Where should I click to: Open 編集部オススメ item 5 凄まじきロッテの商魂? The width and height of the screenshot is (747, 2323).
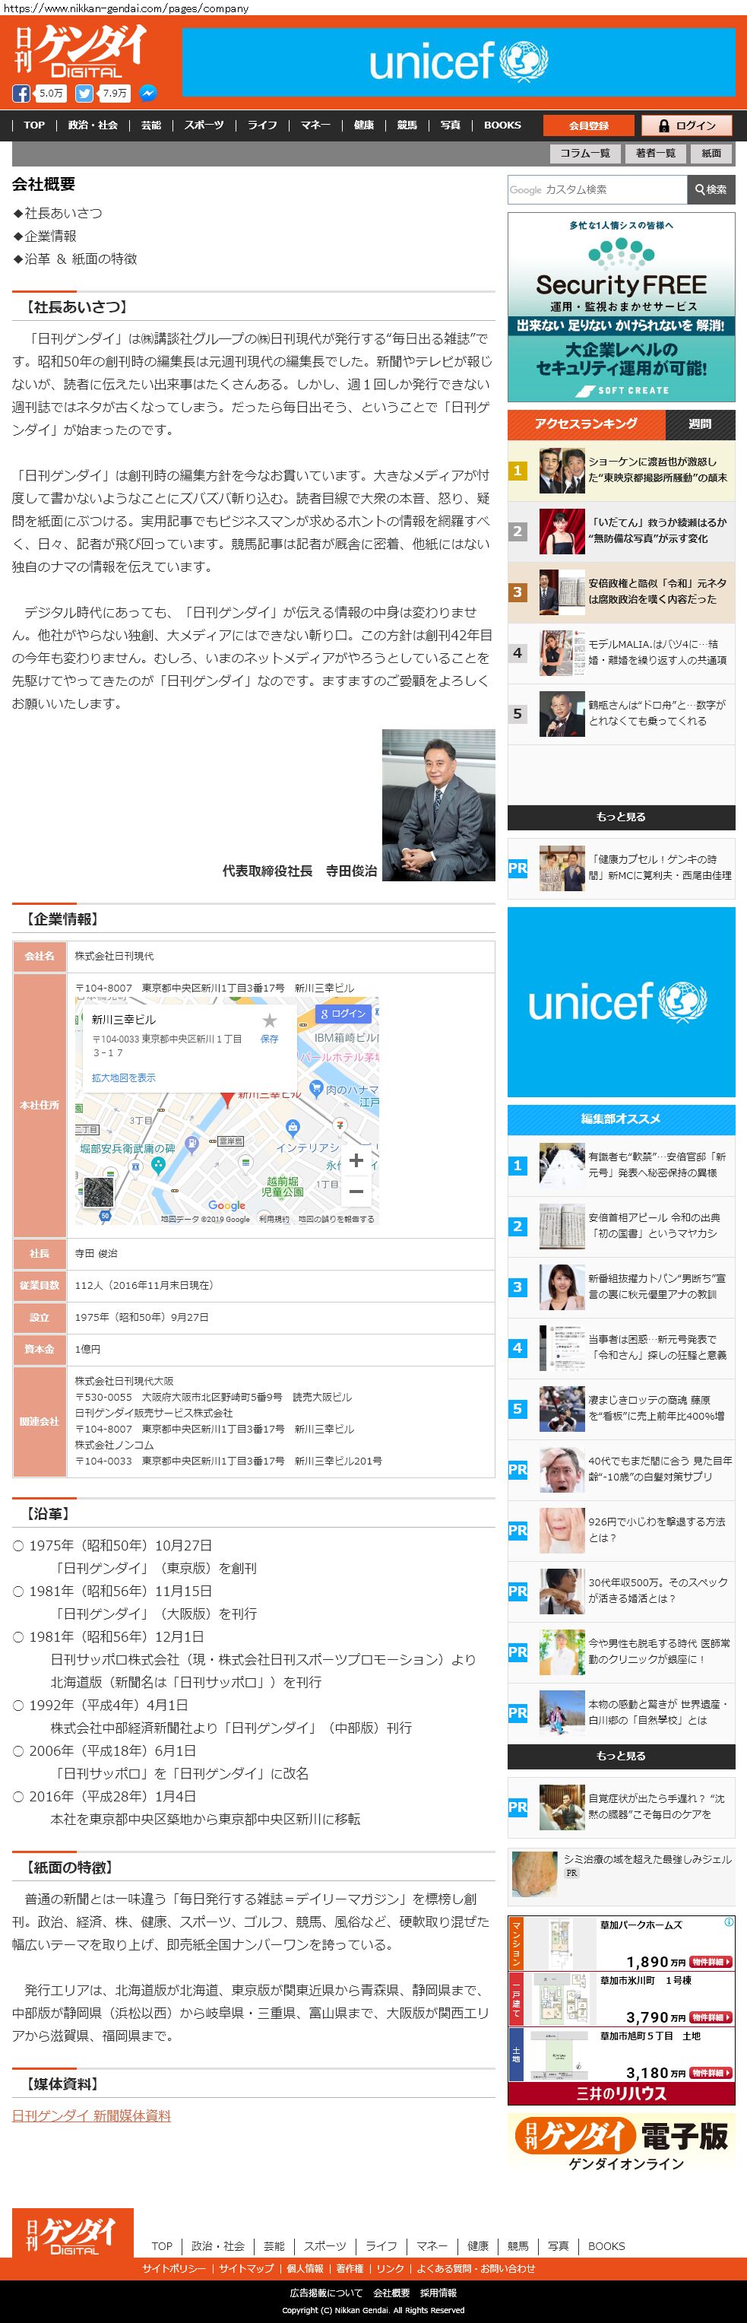coord(621,1408)
